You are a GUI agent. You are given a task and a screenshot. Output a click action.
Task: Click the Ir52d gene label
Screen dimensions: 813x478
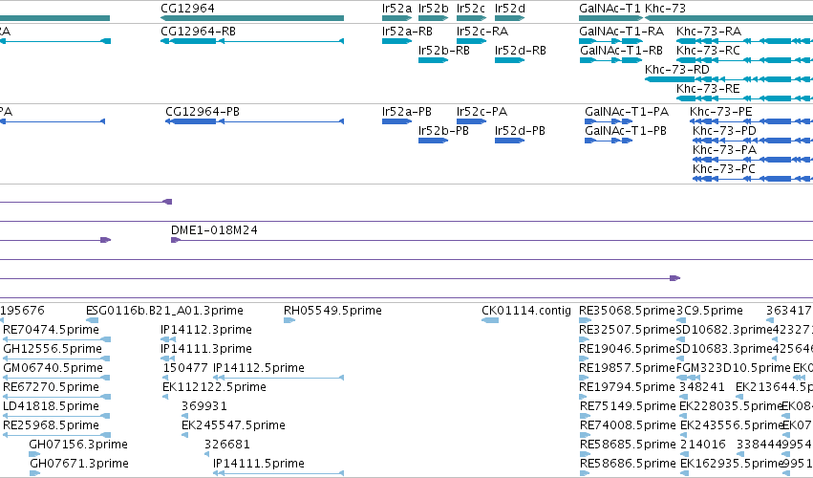[510, 9]
